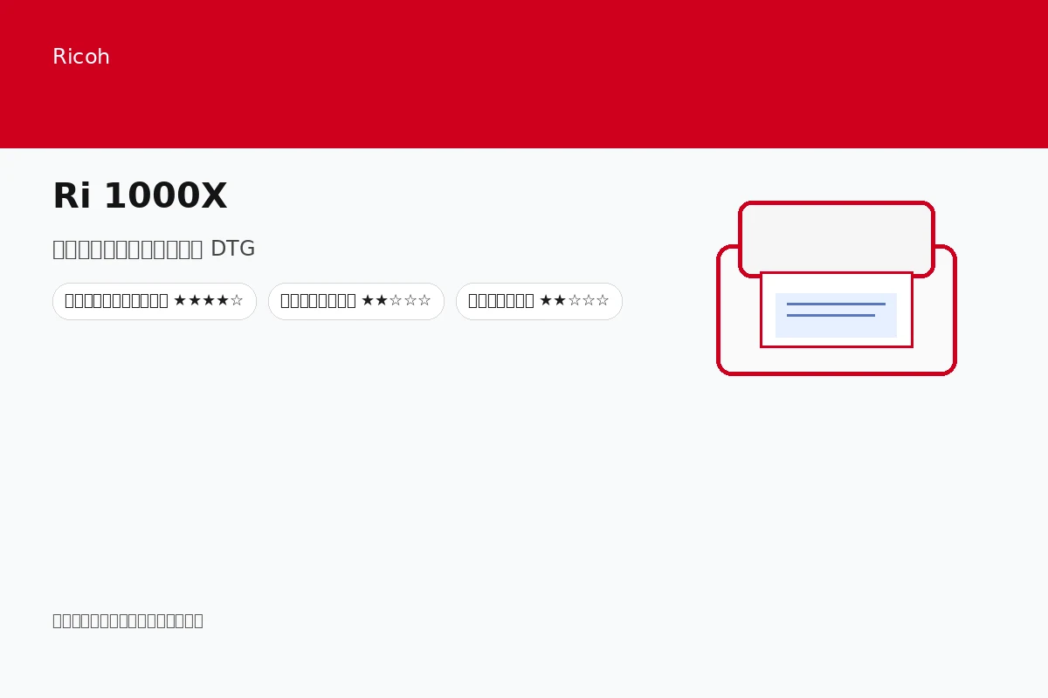Select the four-star rating pill
This screenshot has width=1048, height=698.
[x=155, y=301]
